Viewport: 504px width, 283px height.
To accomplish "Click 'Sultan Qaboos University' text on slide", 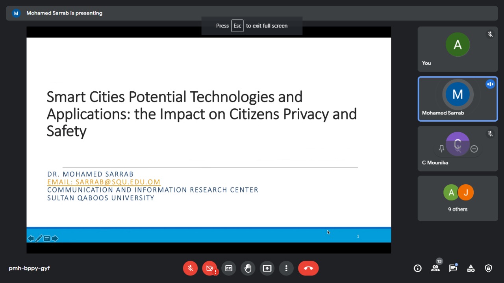I will point(101,198).
